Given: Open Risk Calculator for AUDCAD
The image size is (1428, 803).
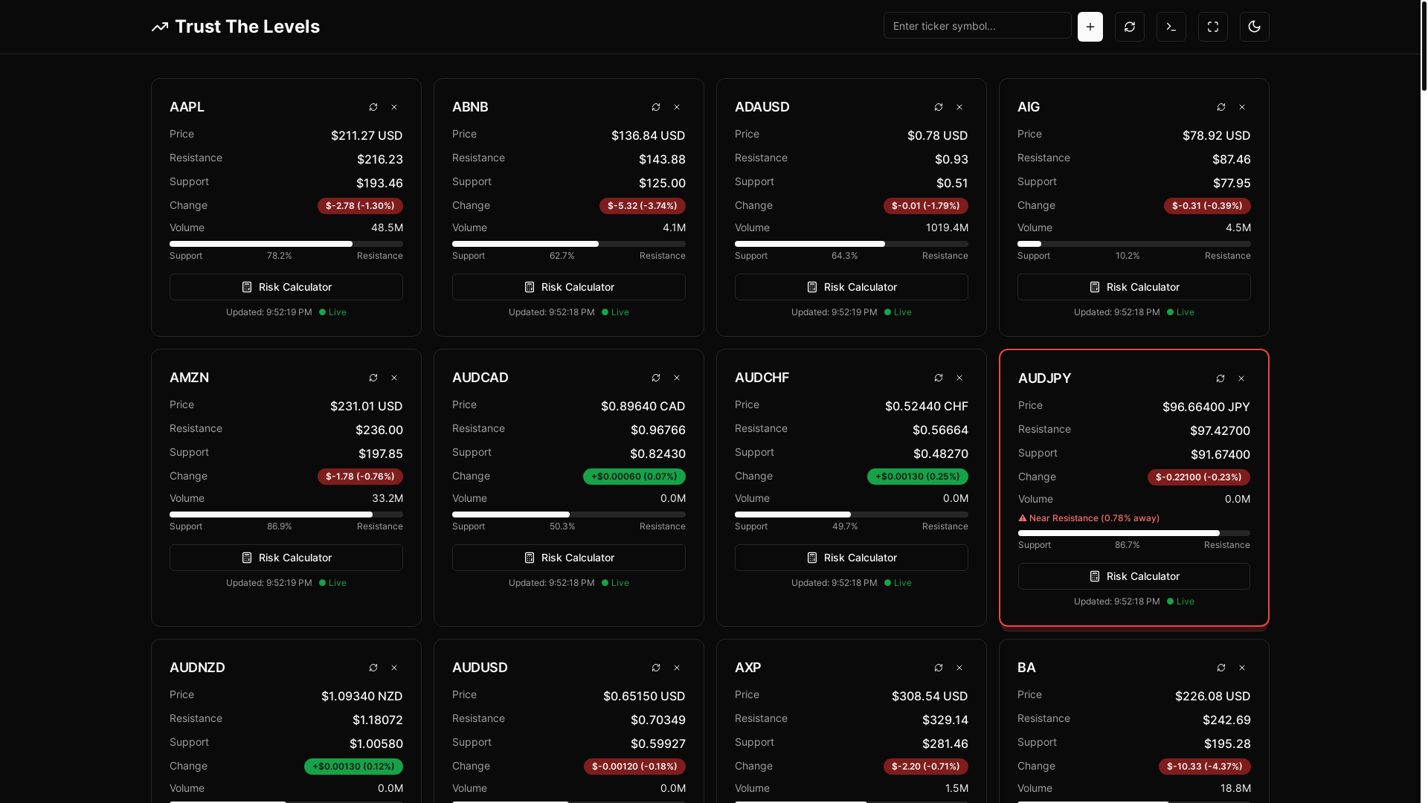Looking at the screenshot, I should [569, 558].
